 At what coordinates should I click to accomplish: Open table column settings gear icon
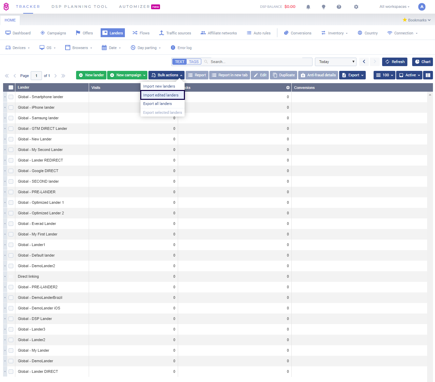[x=288, y=88]
